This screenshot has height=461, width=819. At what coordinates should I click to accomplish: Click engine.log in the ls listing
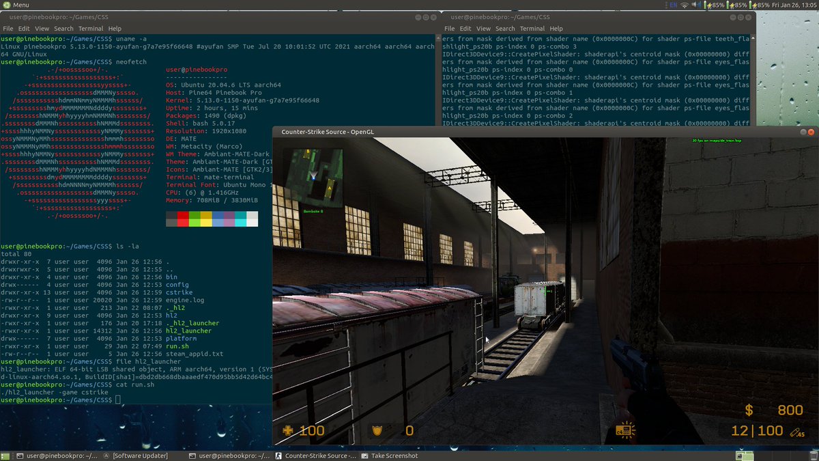185,300
